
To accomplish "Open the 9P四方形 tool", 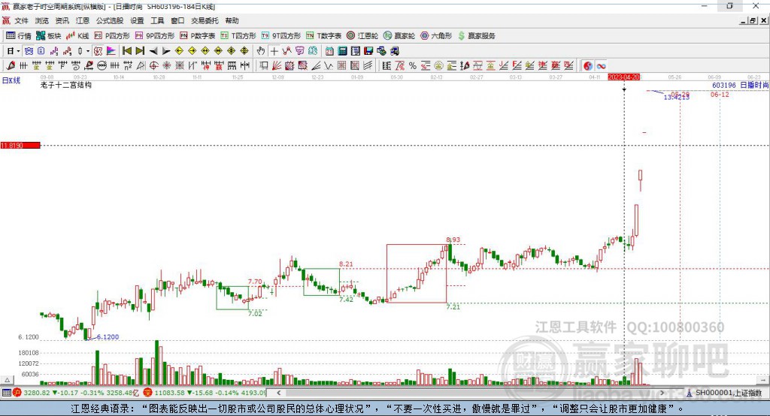I will (x=155, y=36).
